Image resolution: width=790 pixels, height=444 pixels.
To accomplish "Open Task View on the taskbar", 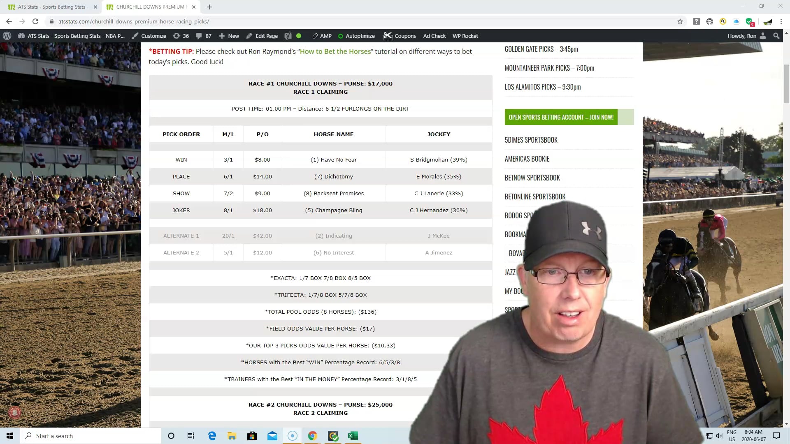I will (x=191, y=436).
